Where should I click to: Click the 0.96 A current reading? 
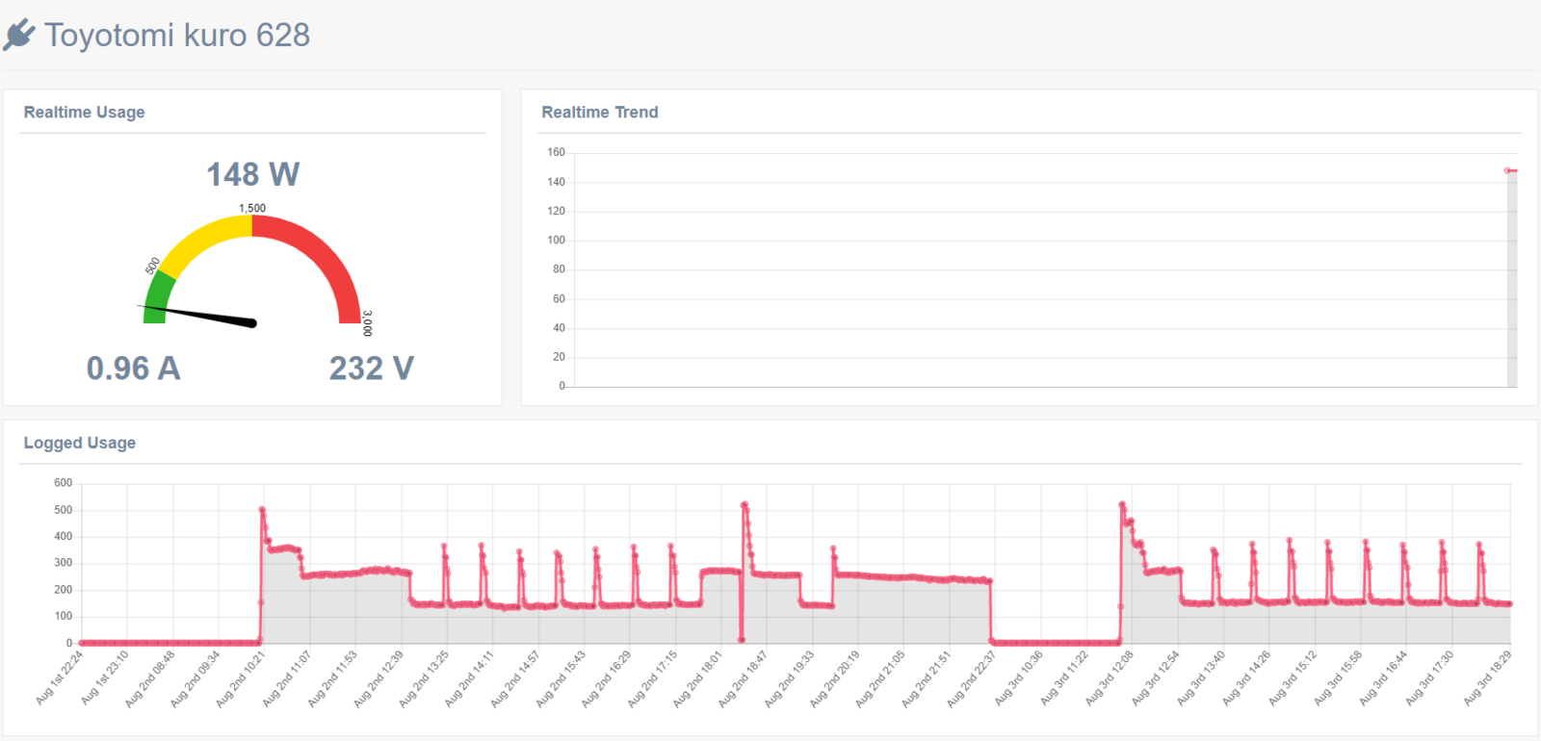(x=134, y=368)
